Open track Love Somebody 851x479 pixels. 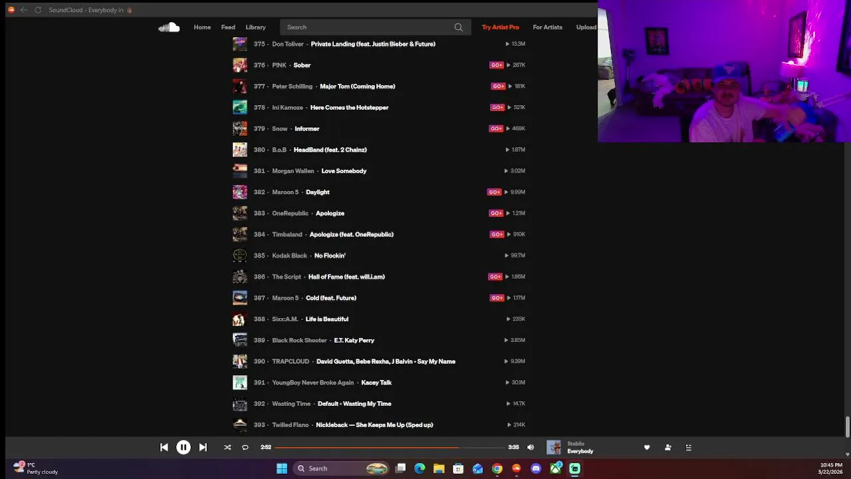point(344,171)
